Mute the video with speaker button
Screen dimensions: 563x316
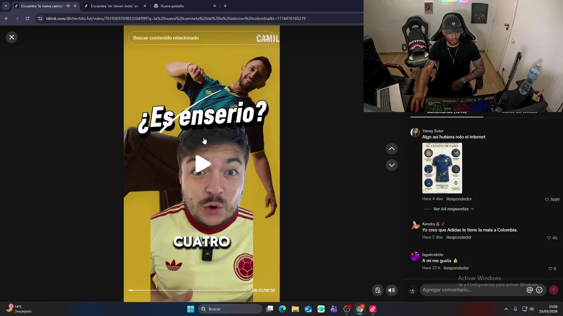click(391, 290)
